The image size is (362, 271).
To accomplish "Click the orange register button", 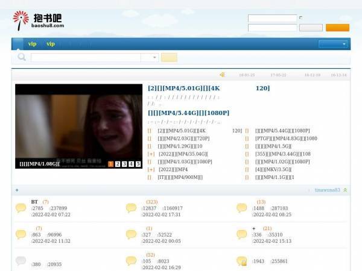I will tap(337, 28).
